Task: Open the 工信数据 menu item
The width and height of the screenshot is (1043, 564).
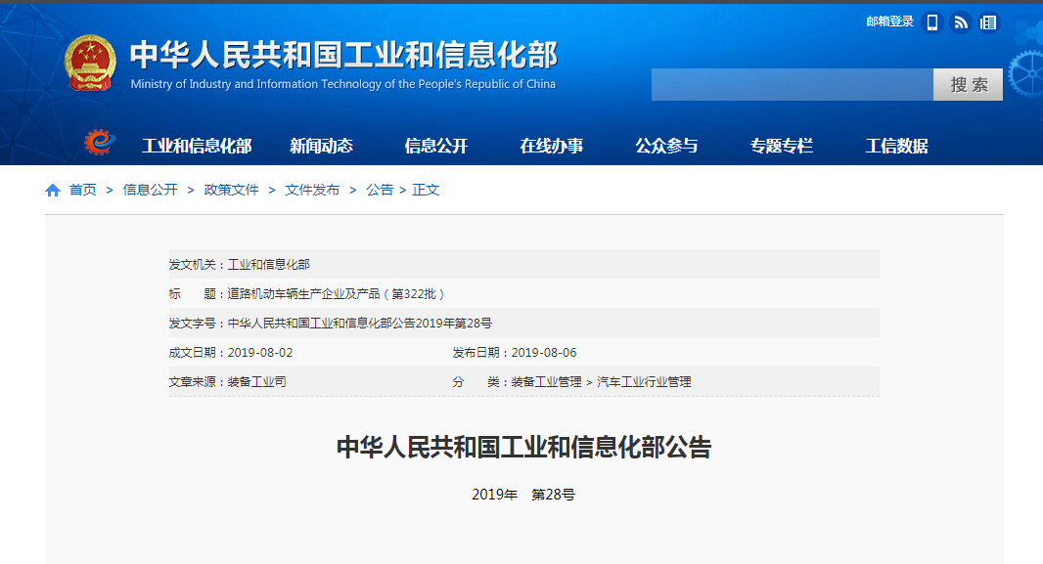Action: point(896,146)
